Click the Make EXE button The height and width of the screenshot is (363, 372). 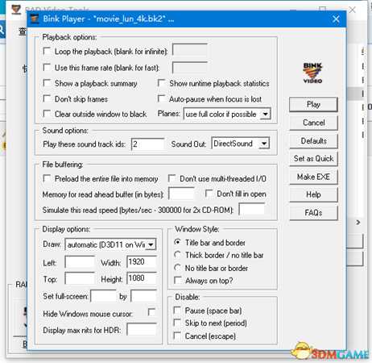(313, 177)
